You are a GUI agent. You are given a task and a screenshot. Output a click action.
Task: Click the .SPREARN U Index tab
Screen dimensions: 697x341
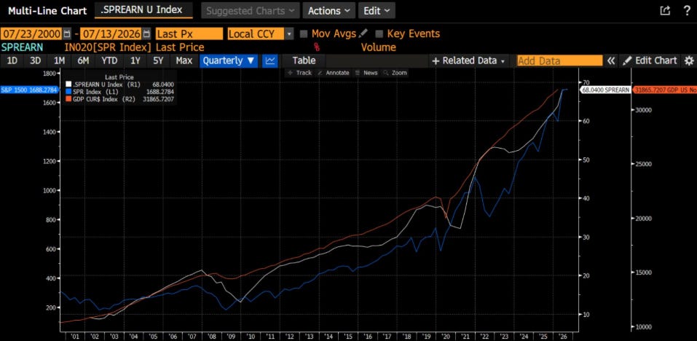point(143,9)
